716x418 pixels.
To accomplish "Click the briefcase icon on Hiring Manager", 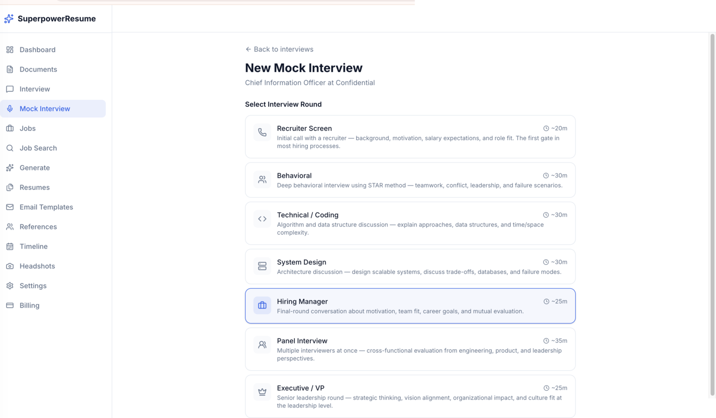I will coord(262,305).
